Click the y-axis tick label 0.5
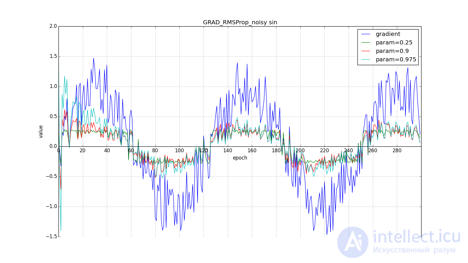 pyautogui.click(x=53, y=116)
